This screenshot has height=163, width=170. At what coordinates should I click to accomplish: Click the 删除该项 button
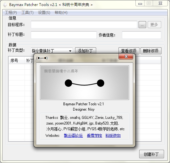151,51
